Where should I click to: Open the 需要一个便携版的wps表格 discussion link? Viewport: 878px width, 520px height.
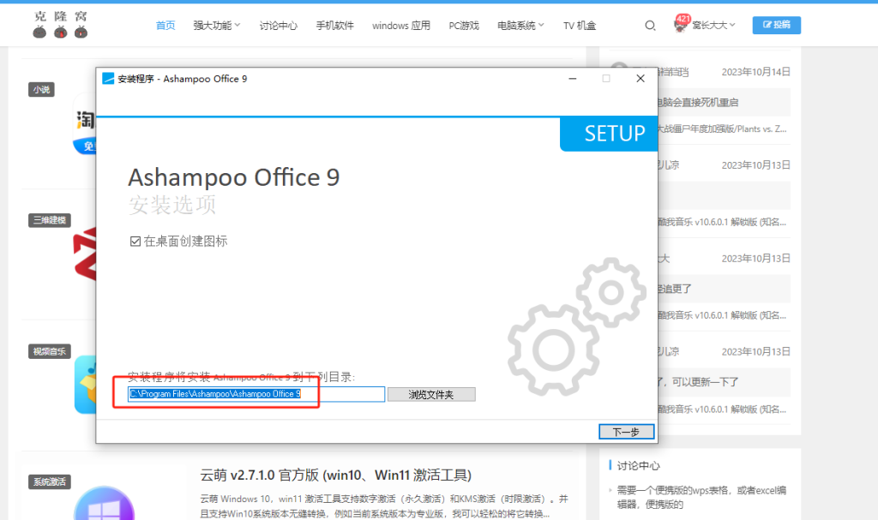(x=701, y=497)
